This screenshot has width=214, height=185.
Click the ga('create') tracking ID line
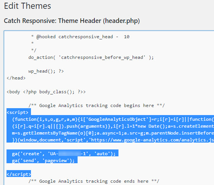[64, 154]
